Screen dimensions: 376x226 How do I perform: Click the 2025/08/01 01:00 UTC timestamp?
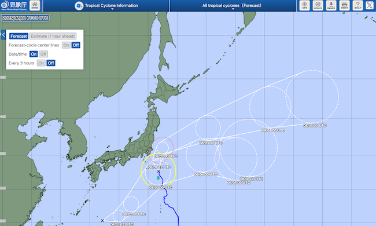click(x=25, y=18)
